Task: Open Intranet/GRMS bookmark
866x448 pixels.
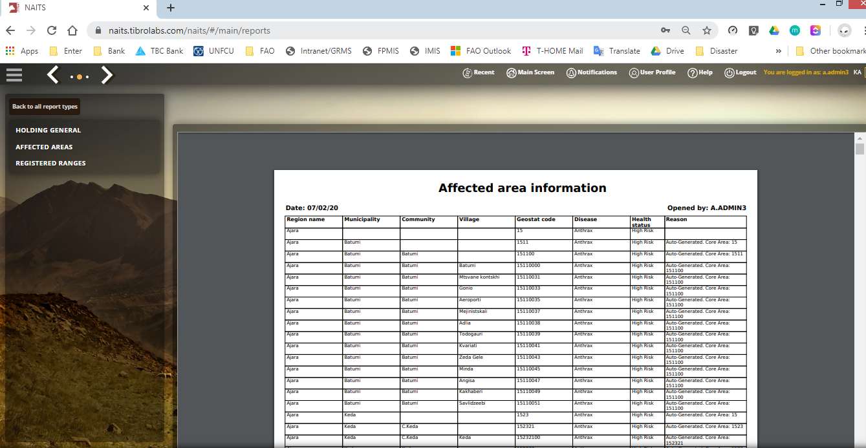Action: [x=319, y=51]
